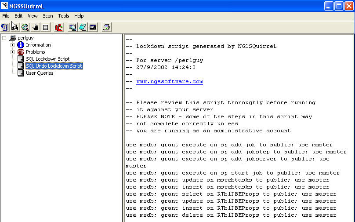Viewport: 355px width, 222px height.
Task: Minimize the NGSSQuirreL window
Action: 329,6
